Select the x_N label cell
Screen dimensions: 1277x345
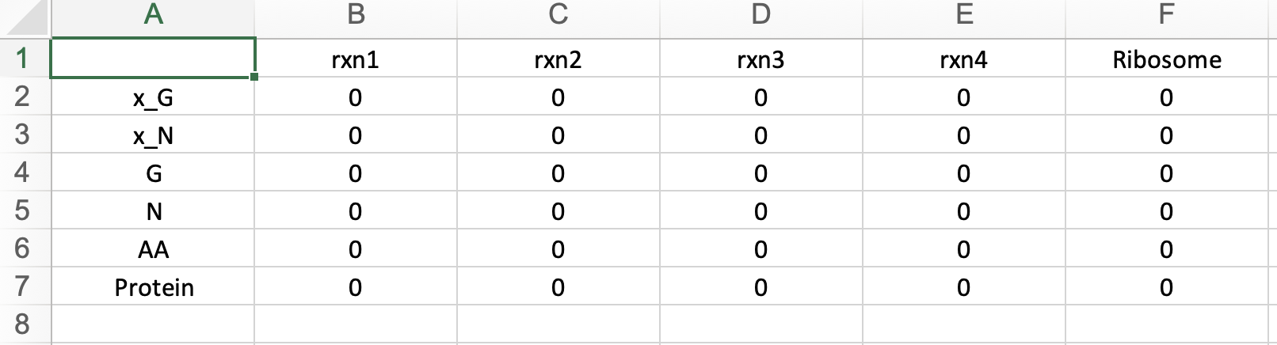[x=153, y=135]
